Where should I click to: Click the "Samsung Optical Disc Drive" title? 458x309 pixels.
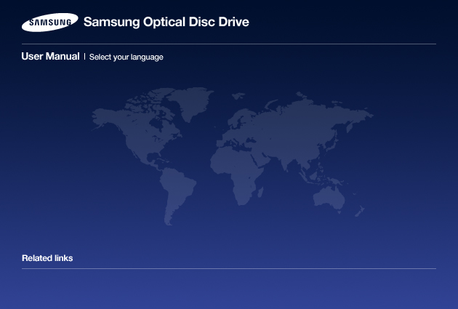click(x=166, y=23)
